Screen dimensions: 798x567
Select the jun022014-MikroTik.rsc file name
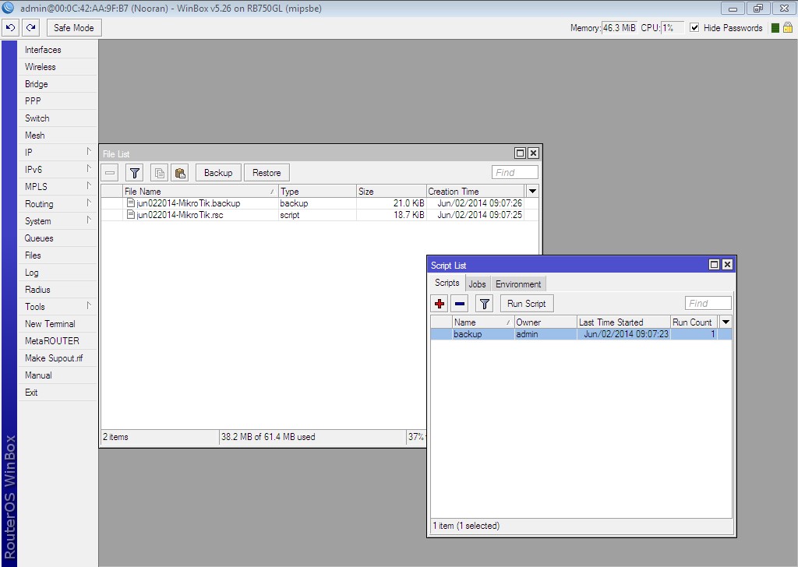pyautogui.click(x=180, y=215)
